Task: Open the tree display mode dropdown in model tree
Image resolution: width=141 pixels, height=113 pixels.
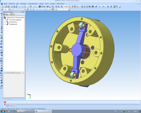Action: coord(9,15)
